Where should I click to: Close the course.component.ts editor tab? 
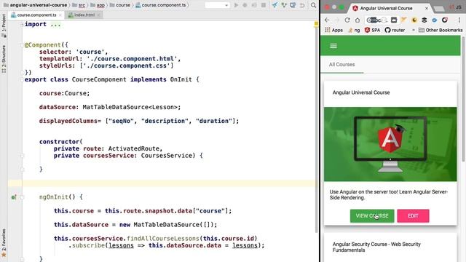(60, 15)
